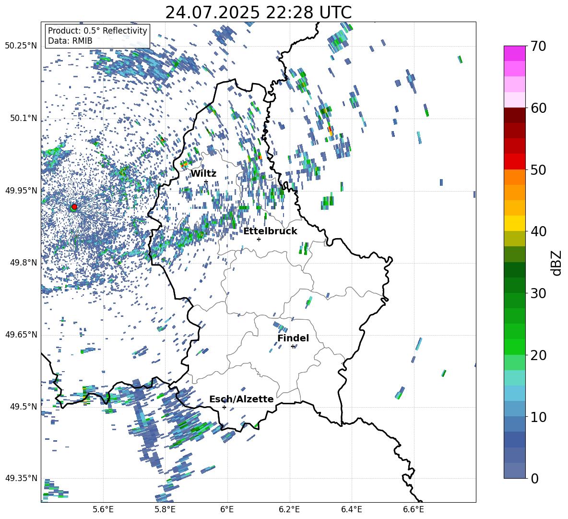
Task: Click the dBZ colorbar label
Action: pyautogui.click(x=556, y=263)
